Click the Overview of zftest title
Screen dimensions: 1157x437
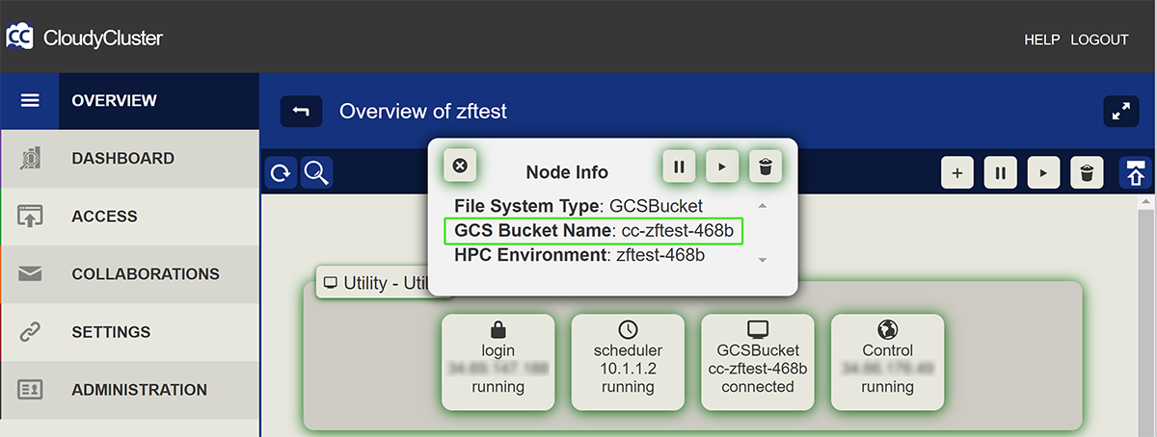click(x=423, y=112)
